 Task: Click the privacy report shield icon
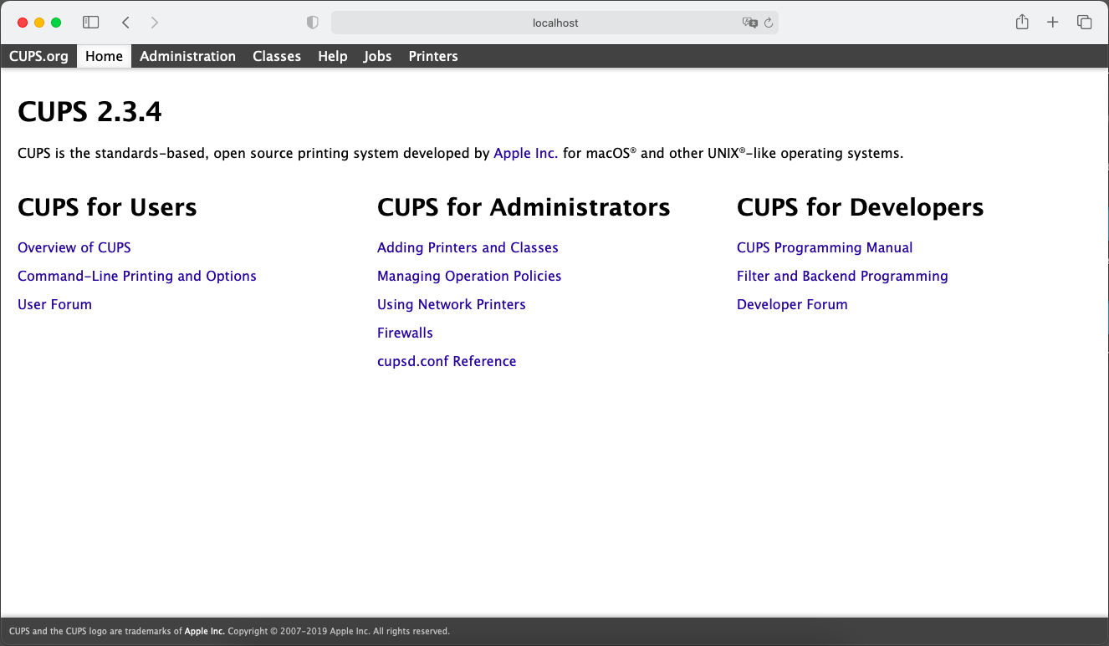(313, 23)
